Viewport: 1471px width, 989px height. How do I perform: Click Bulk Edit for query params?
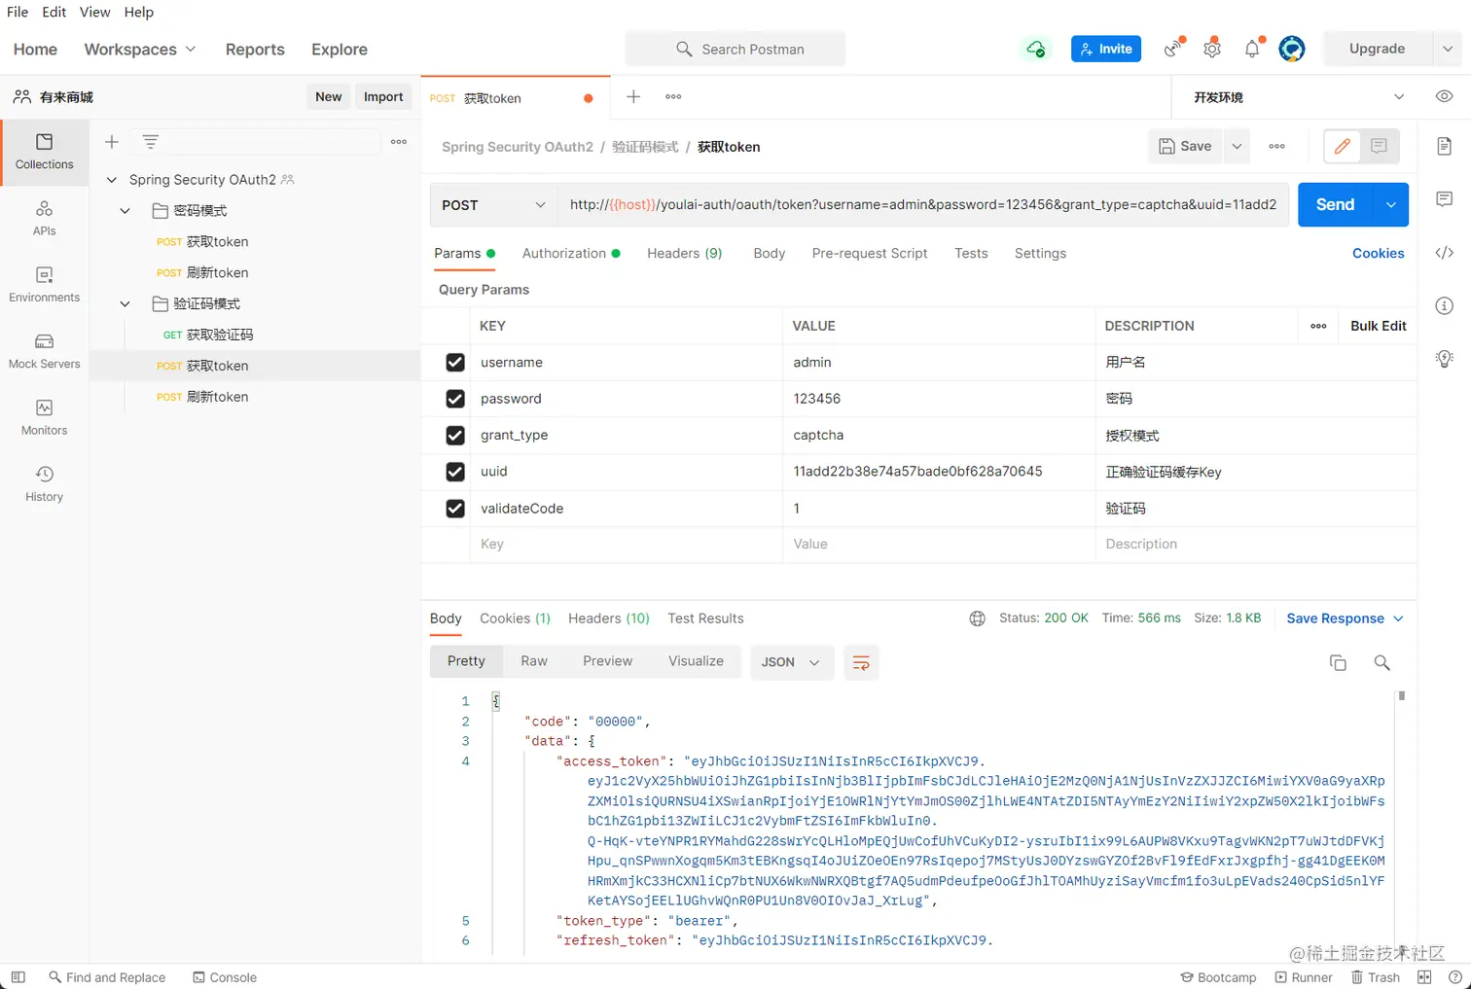[x=1379, y=326]
